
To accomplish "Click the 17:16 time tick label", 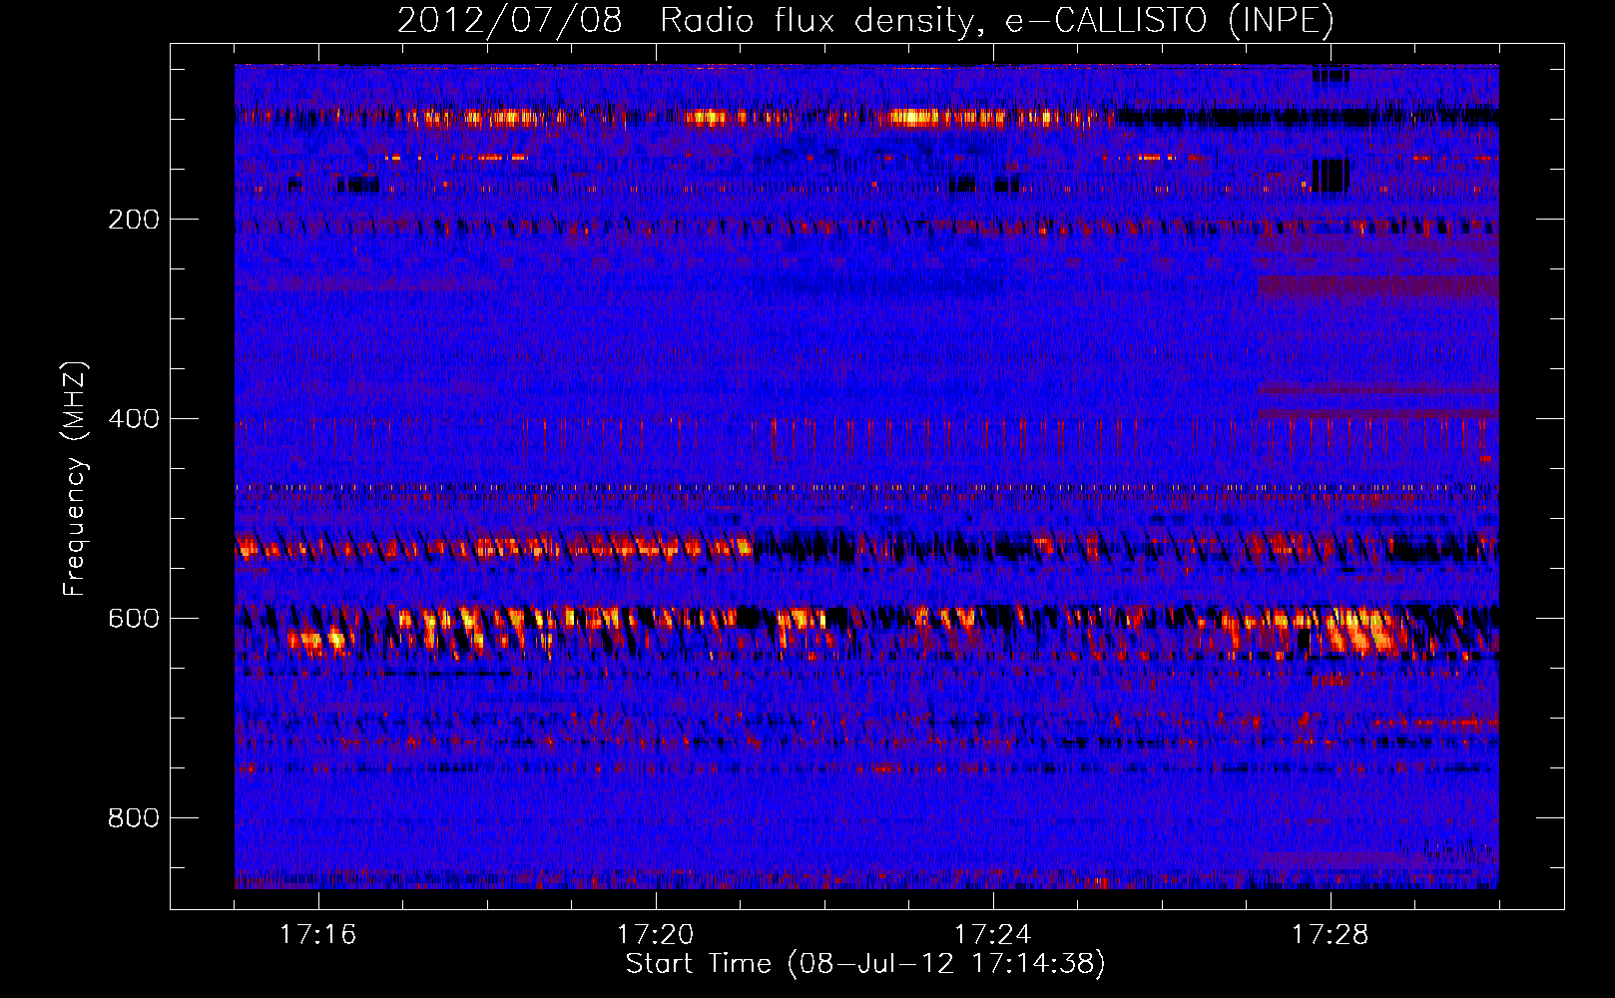I will [318, 934].
